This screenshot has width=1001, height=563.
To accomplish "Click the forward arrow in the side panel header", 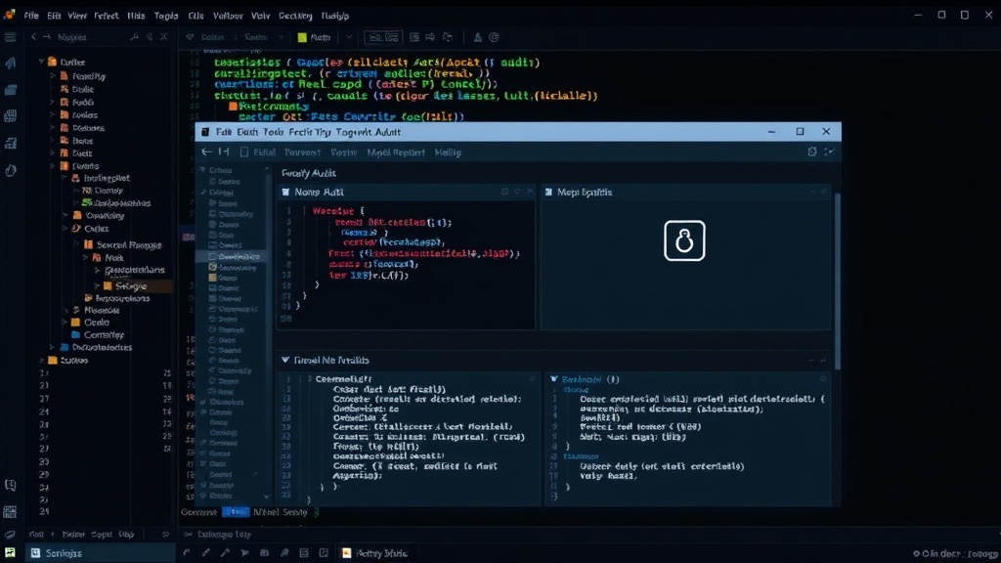I will coord(47,37).
